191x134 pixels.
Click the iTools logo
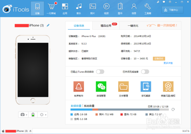(16, 9)
